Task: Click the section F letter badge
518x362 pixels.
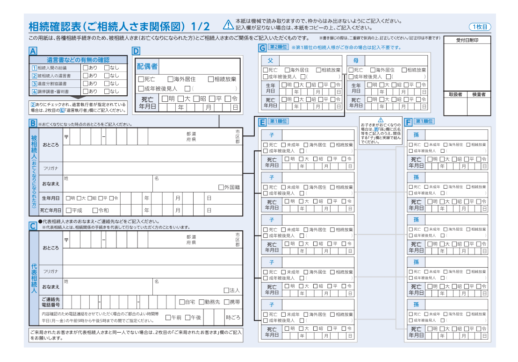Action: click(408, 122)
